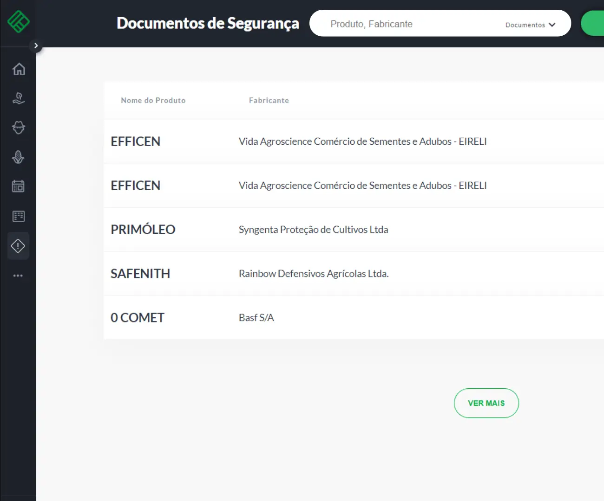Go to the Home icon in sidebar

pyautogui.click(x=19, y=69)
